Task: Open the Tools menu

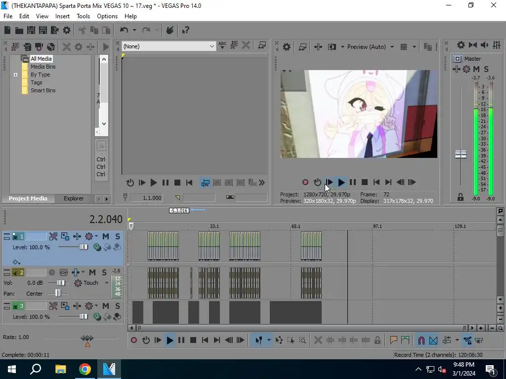Action: click(x=83, y=16)
